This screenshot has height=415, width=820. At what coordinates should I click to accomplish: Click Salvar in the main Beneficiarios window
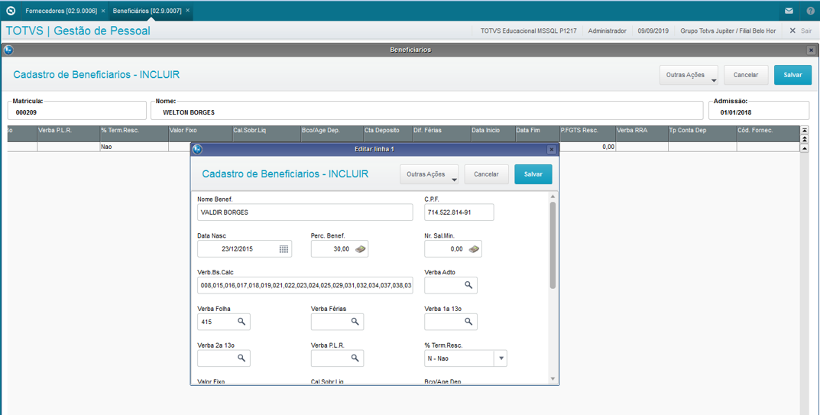pos(792,75)
